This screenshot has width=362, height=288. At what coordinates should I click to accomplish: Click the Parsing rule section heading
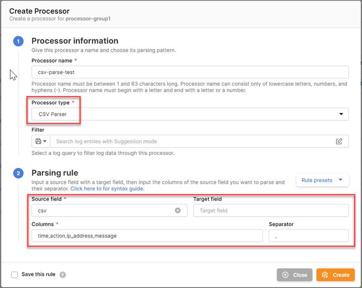click(55, 173)
